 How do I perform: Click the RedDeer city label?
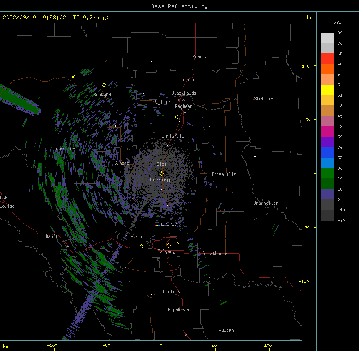coord(183,106)
